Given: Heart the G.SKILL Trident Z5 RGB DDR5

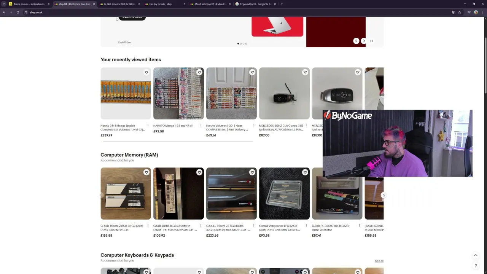Looking at the screenshot, I should (252, 172).
